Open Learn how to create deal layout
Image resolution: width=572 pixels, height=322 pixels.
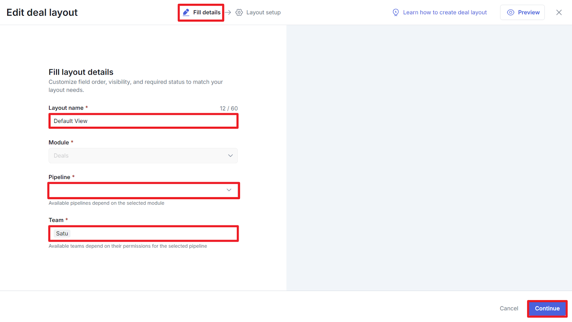coord(445,12)
